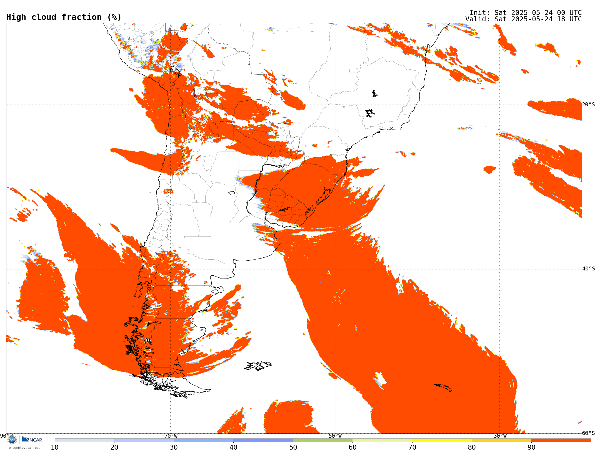
Task: Click the ensemble.ucar.edu text
Action: pyautogui.click(x=25, y=448)
